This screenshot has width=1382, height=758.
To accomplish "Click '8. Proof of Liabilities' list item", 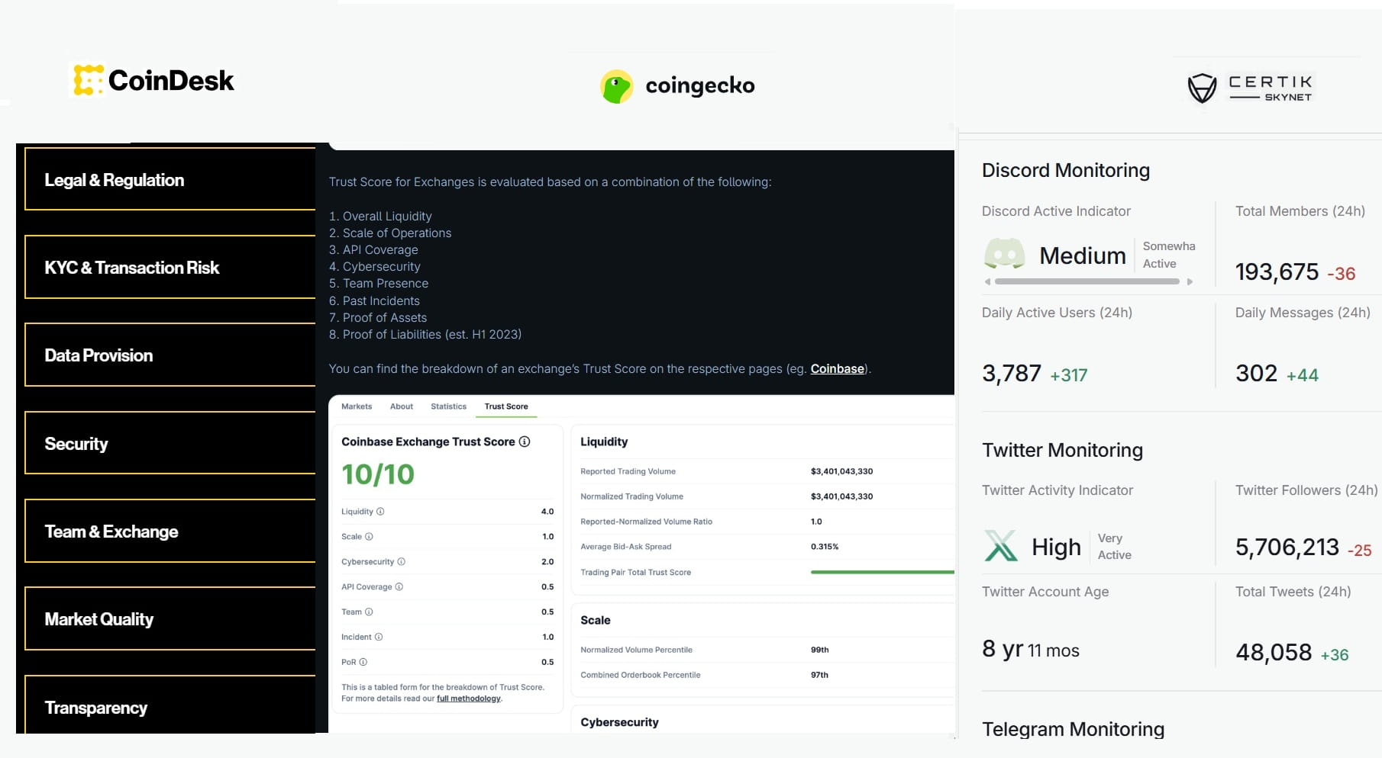I will 425,335.
